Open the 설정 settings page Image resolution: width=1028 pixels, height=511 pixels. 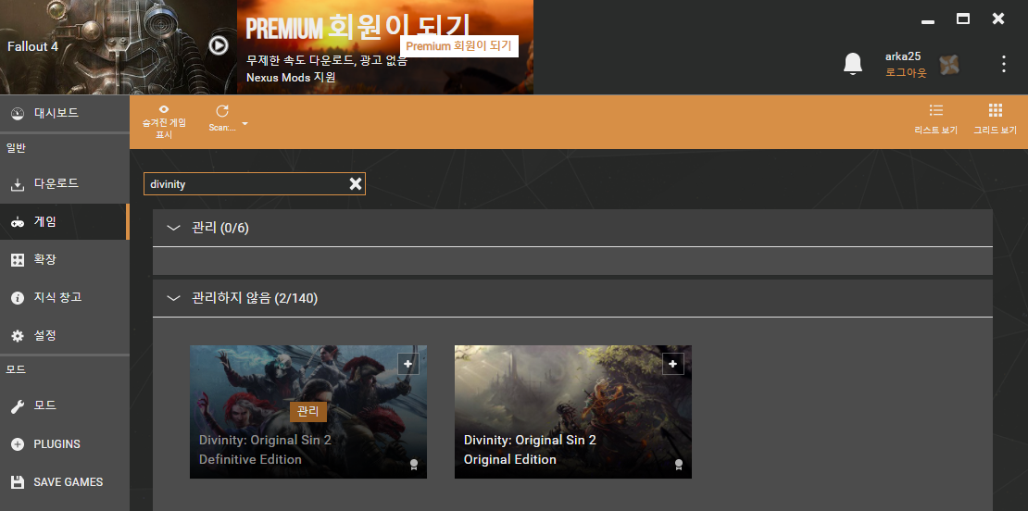64,335
